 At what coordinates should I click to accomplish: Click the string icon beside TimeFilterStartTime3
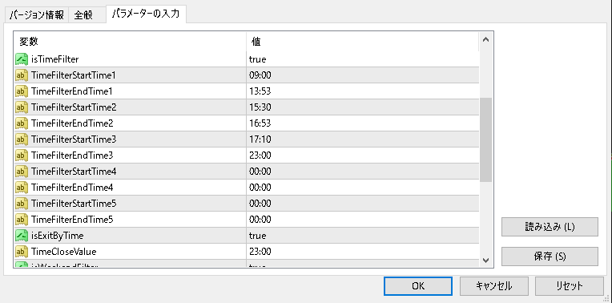click(22, 139)
